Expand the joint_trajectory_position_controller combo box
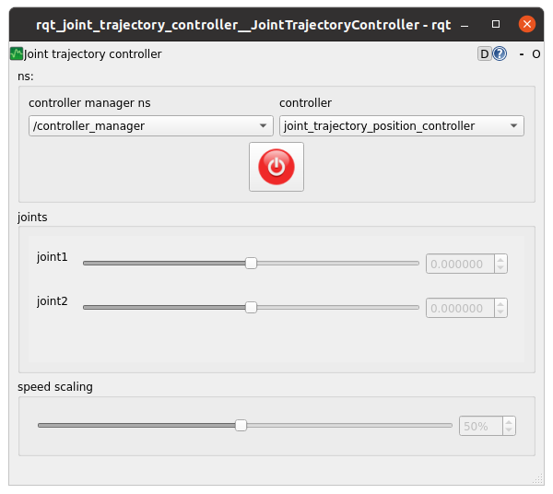This screenshot has height=494, width=553. coord(401,126)
